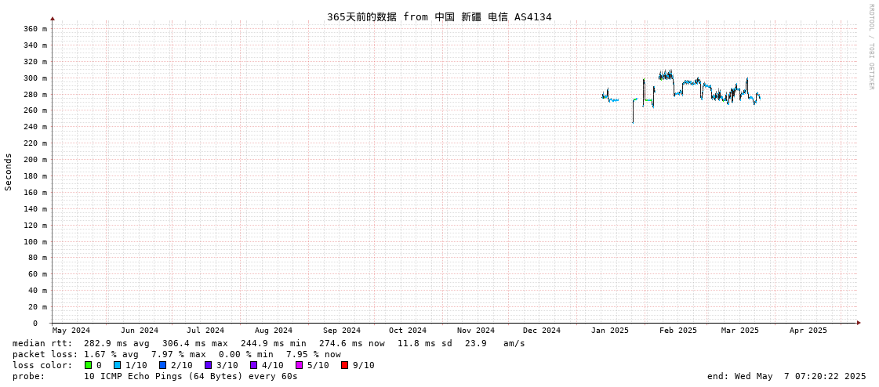Click the 'Nov 2024' x-axis label
This screenshot has width=879, height=387.
[x=476, y=331]
